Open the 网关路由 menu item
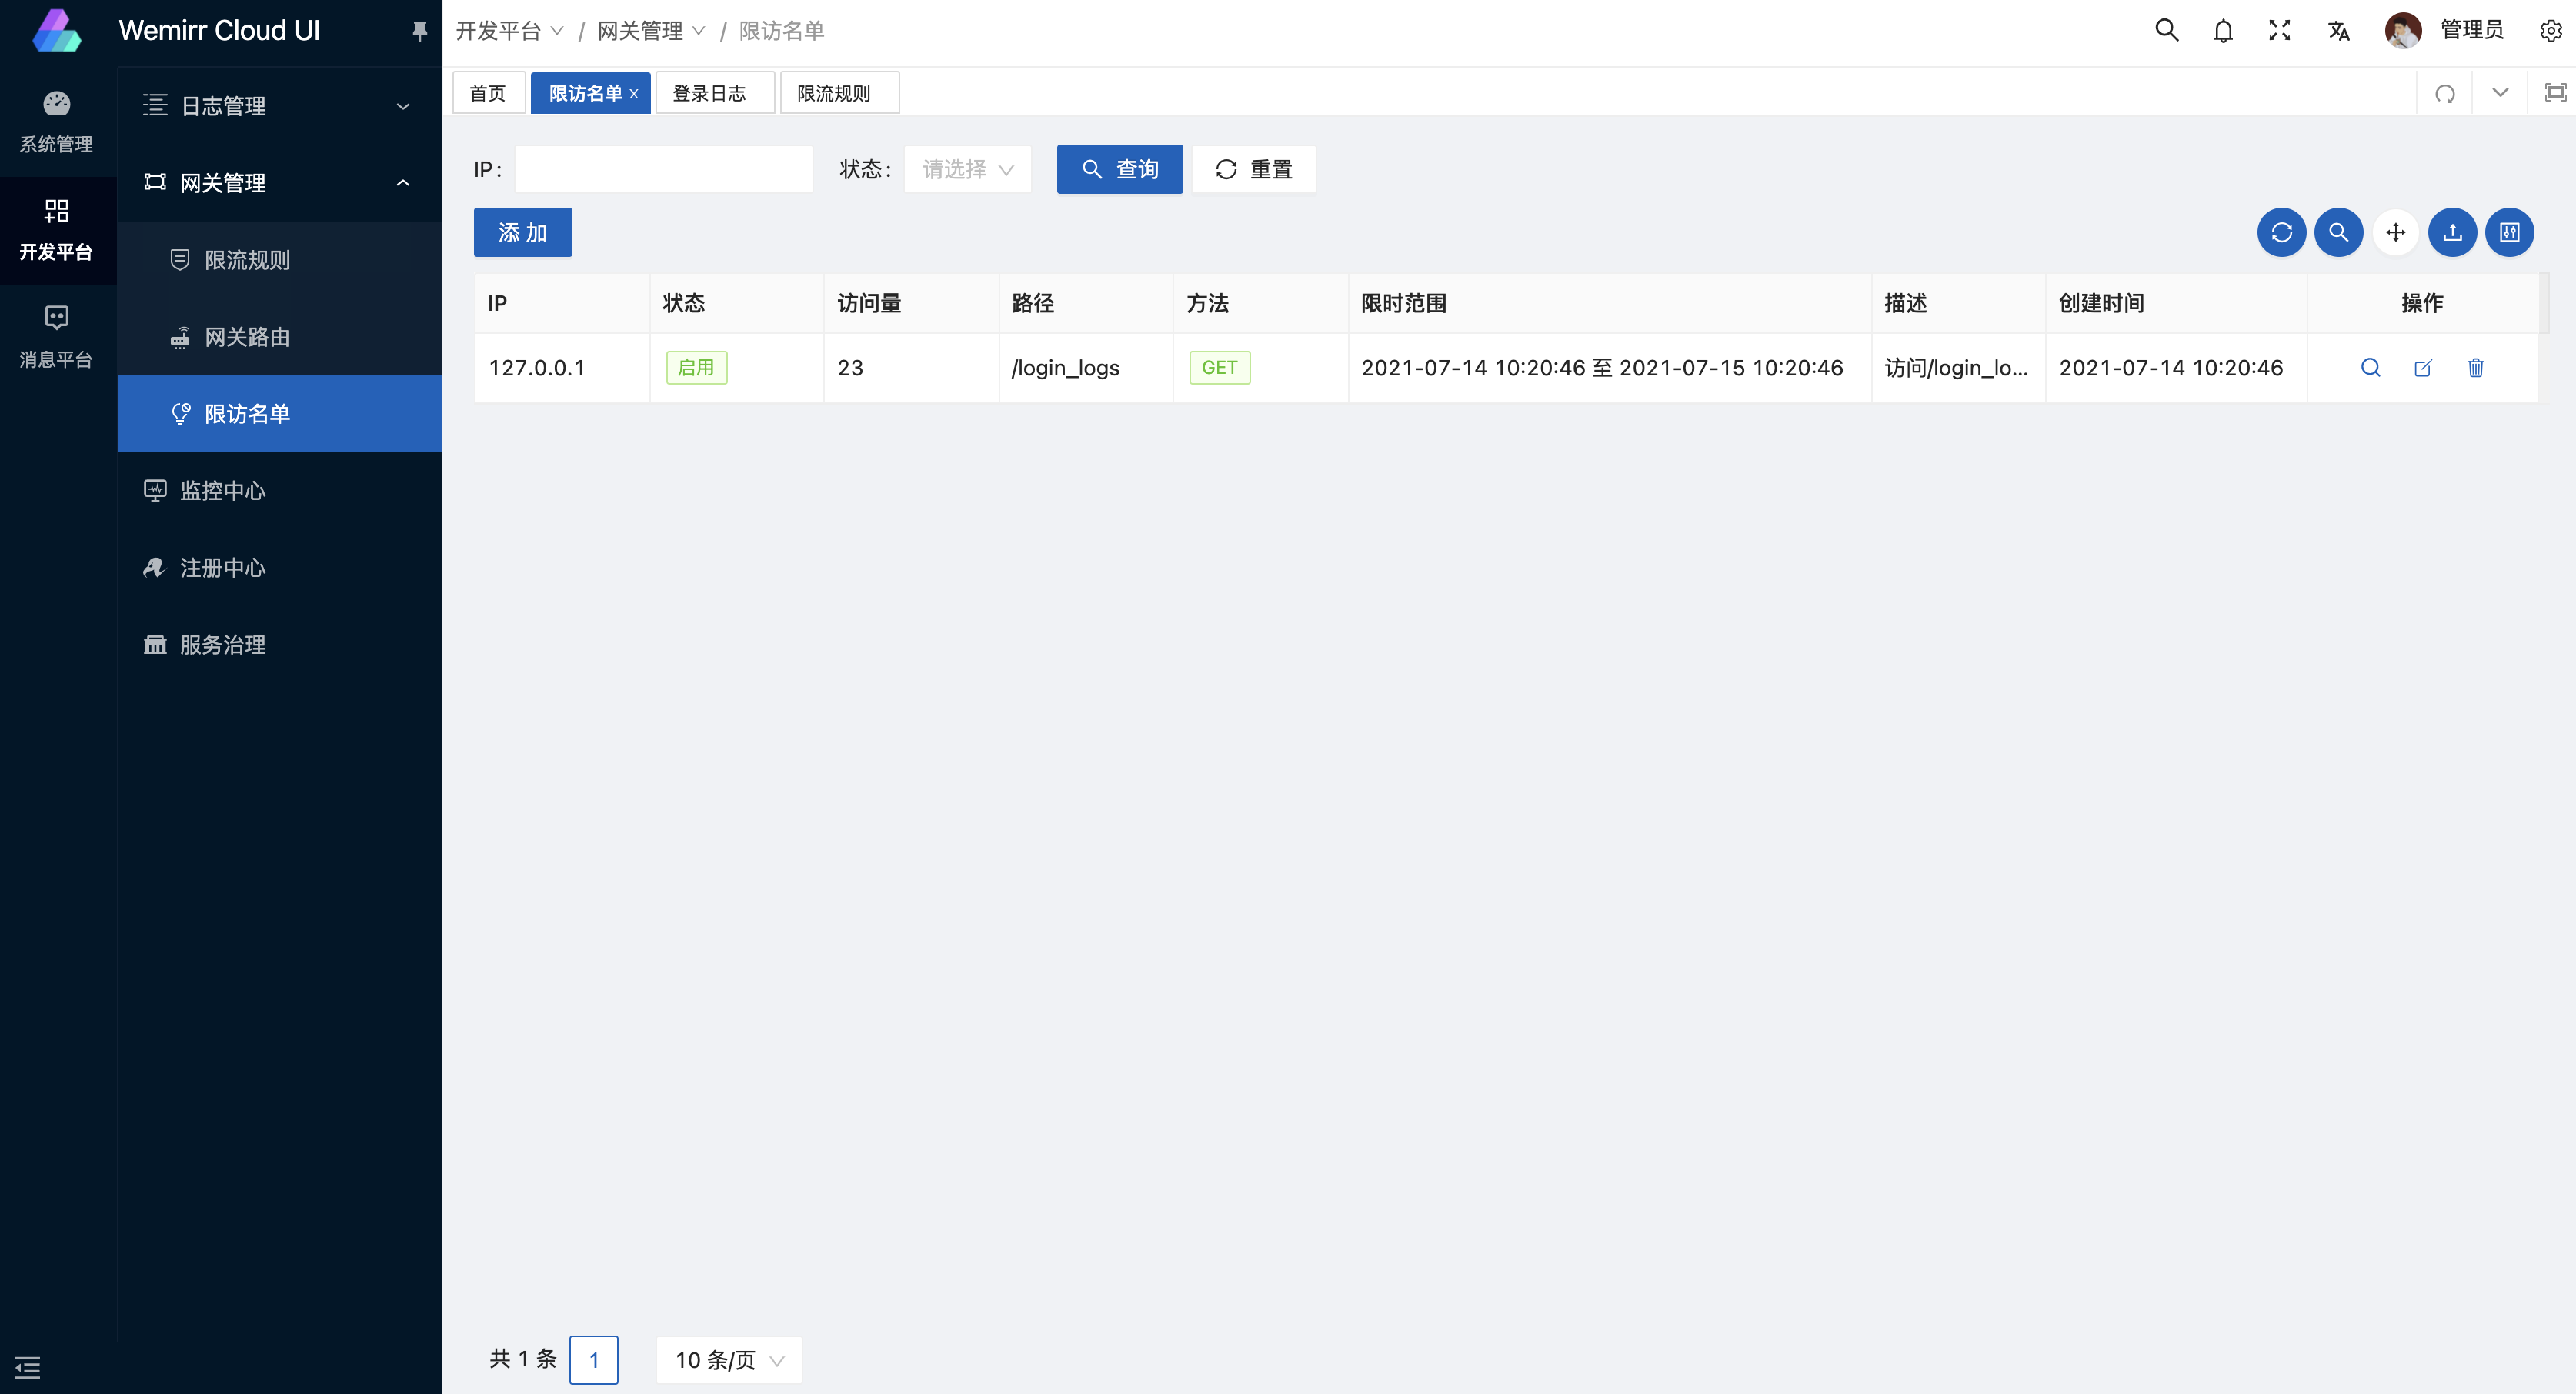Viewport: 2576px width, 1394px height. coord(247,337)
